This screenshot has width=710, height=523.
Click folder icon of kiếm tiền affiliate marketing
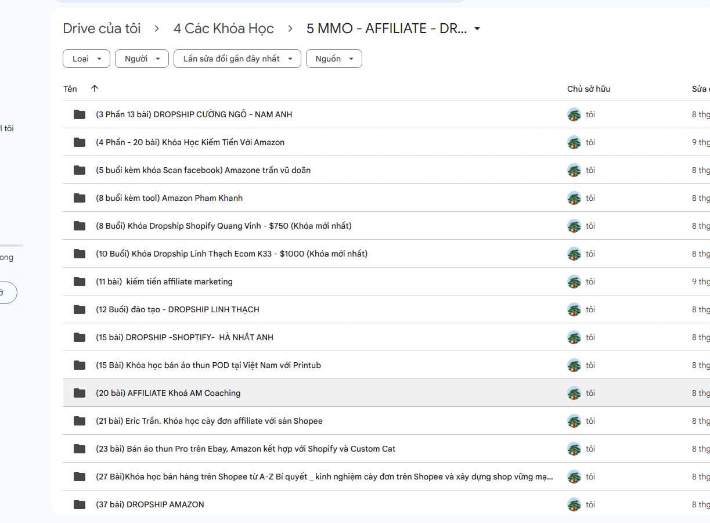pyautogui.click(x=80, y=282)
